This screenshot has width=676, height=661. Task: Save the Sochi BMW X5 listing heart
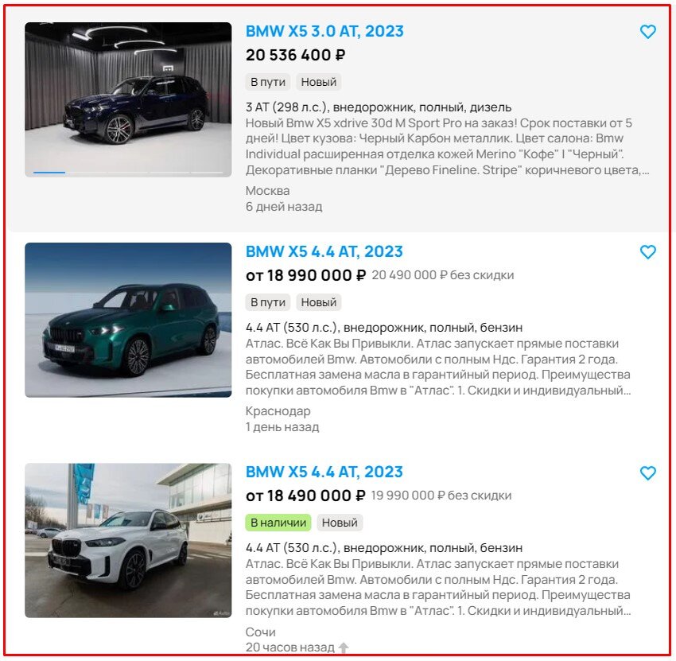click(x=647, y=473)
